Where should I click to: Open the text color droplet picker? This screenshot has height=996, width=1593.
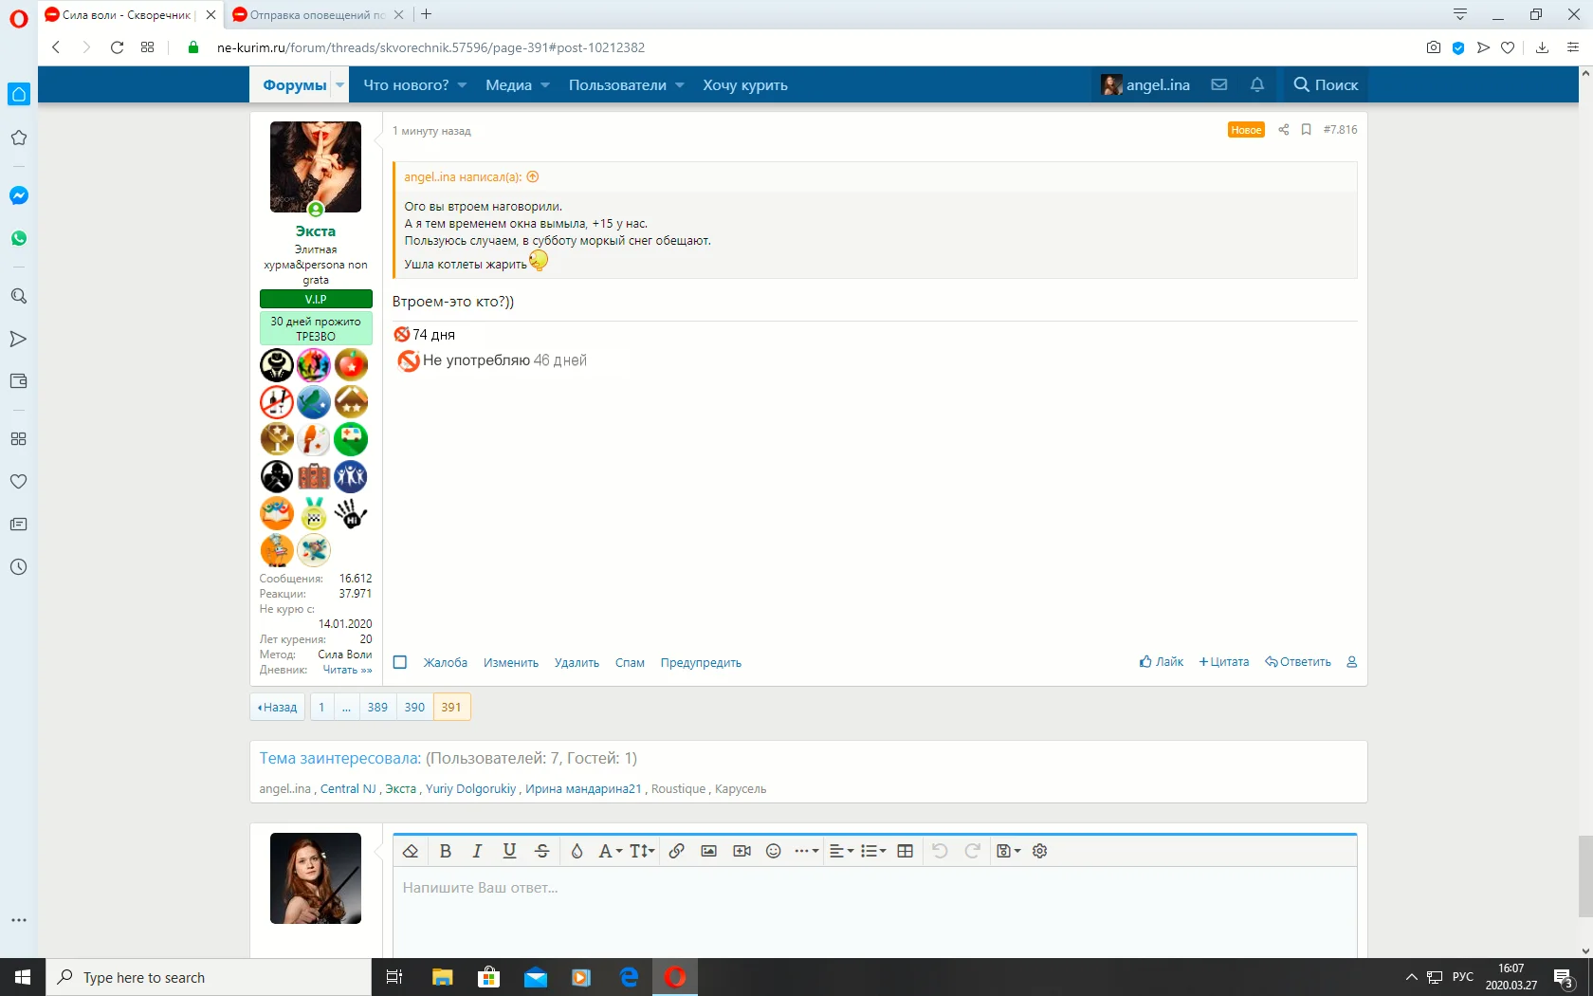pos(577,851)
